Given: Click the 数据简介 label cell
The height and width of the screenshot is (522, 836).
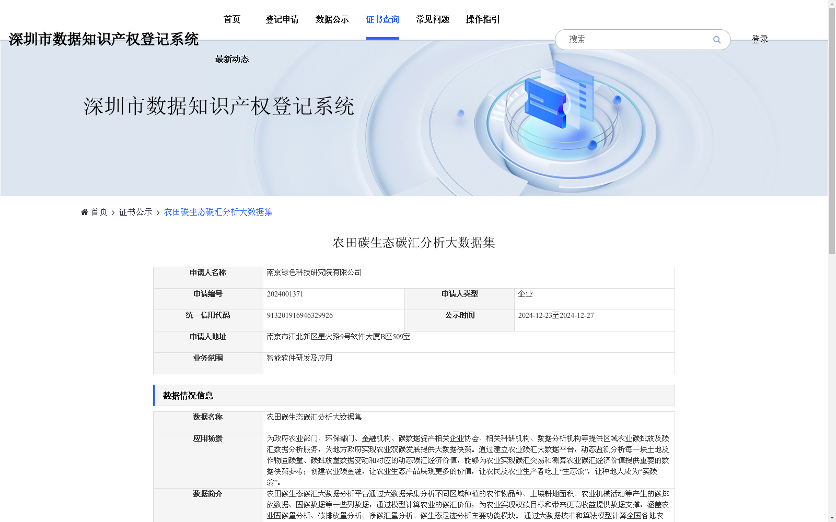Looking at the screenshot, I should coord(208,505).
